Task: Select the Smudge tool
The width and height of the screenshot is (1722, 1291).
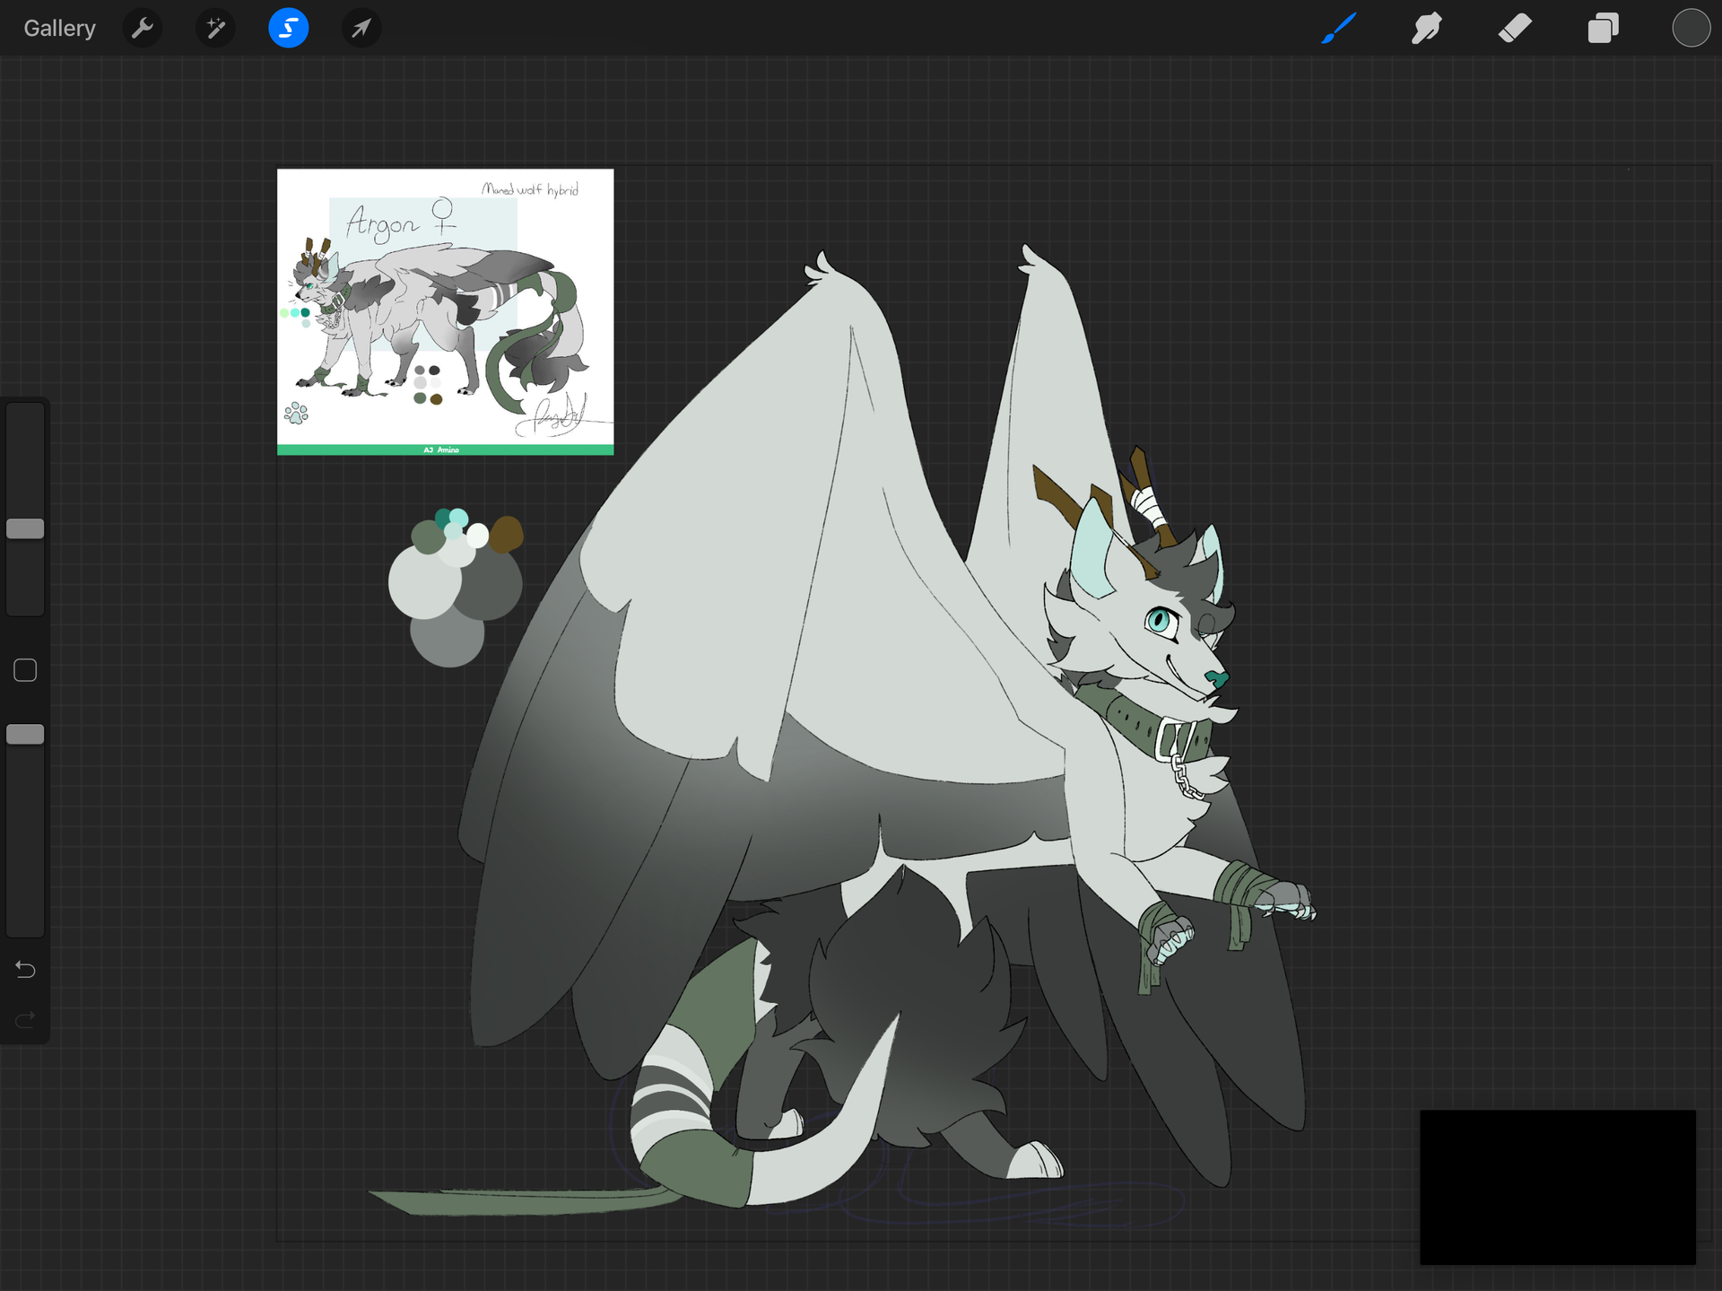Action: (x=1426, y=28)
